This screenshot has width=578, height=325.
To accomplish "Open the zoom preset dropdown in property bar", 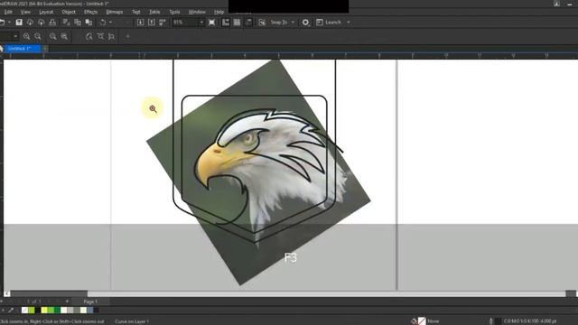I will (15, 36).
